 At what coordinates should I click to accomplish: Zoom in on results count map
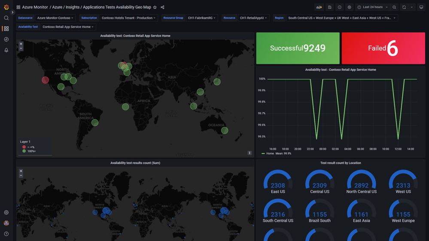click(x=21, y=171)
